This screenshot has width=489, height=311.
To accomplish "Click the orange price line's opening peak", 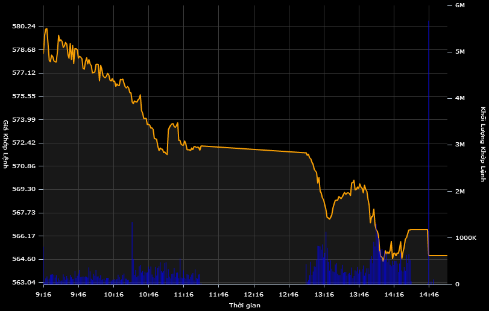I will click(46, 29).
